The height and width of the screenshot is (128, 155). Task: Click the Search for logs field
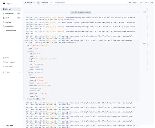(x=90, y=3)
